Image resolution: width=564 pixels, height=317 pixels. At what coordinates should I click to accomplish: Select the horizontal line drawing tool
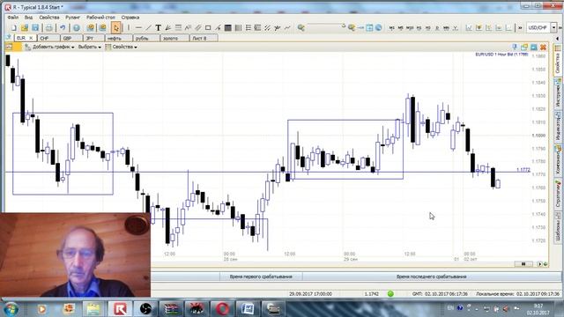coord(139,27)
